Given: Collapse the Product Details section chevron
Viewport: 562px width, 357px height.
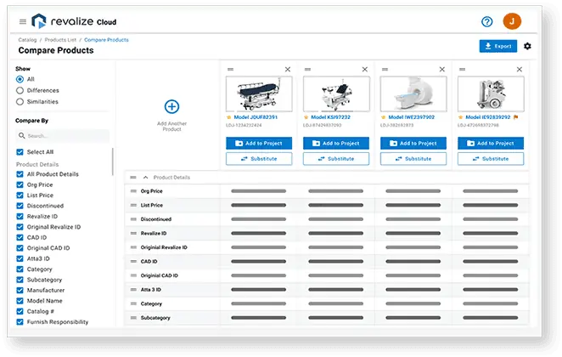Looking at the screenshot, I should coord(145,178).
